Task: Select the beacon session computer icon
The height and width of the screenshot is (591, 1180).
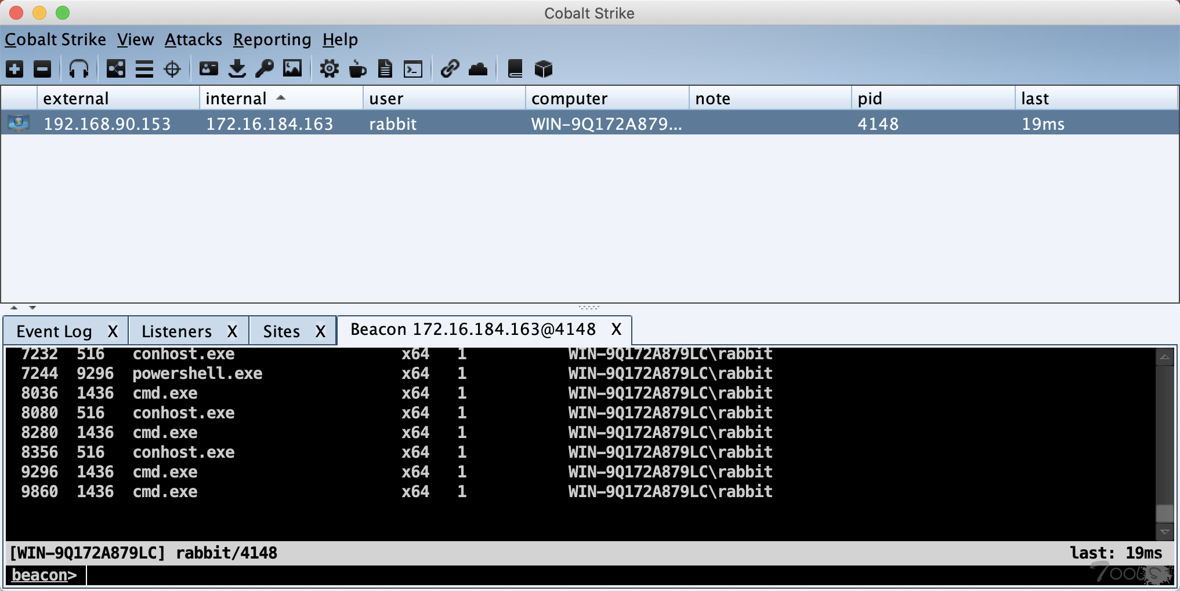Action: tap(19, 123)
